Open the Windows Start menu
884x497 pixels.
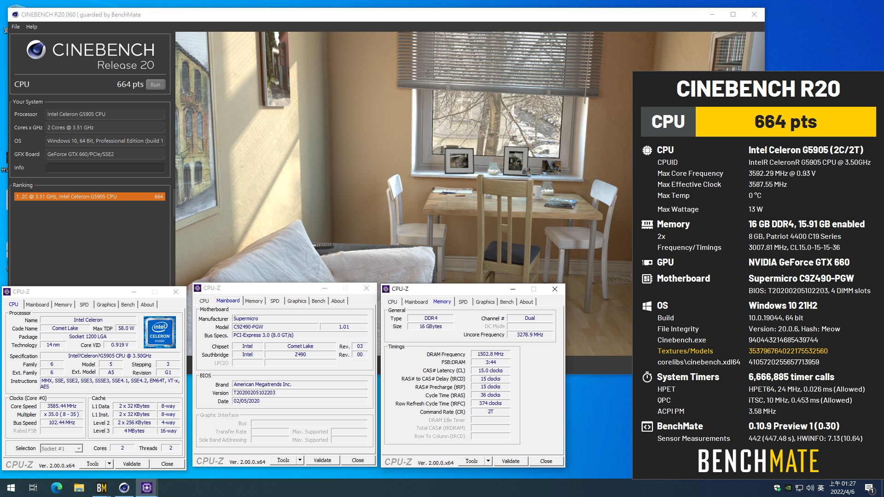click(11, 488)
